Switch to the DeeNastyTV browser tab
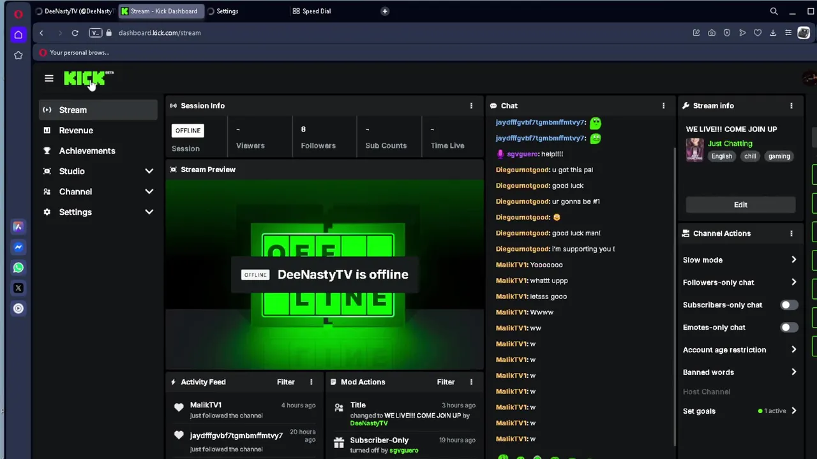This screenshot has height=459, width=817. tap(75, 11)
